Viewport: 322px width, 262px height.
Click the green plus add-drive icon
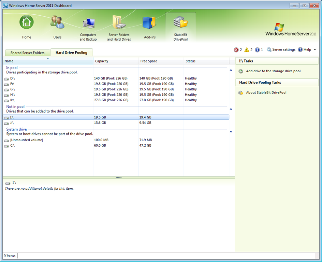[x=241, y=71]
